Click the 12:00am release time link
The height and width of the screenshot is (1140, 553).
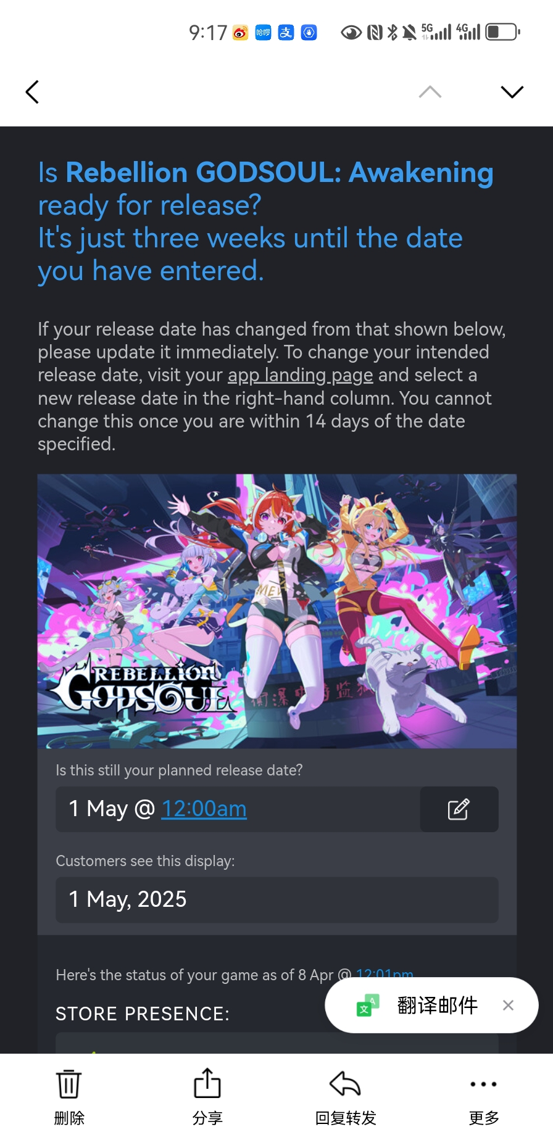pos(204,809)
